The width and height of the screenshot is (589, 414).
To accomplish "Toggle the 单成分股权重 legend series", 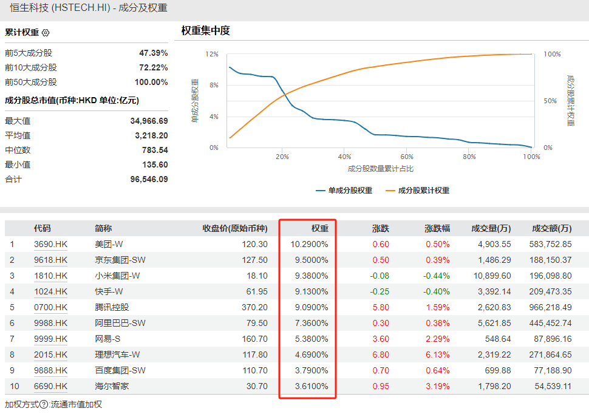I will (x=344, y=191).
